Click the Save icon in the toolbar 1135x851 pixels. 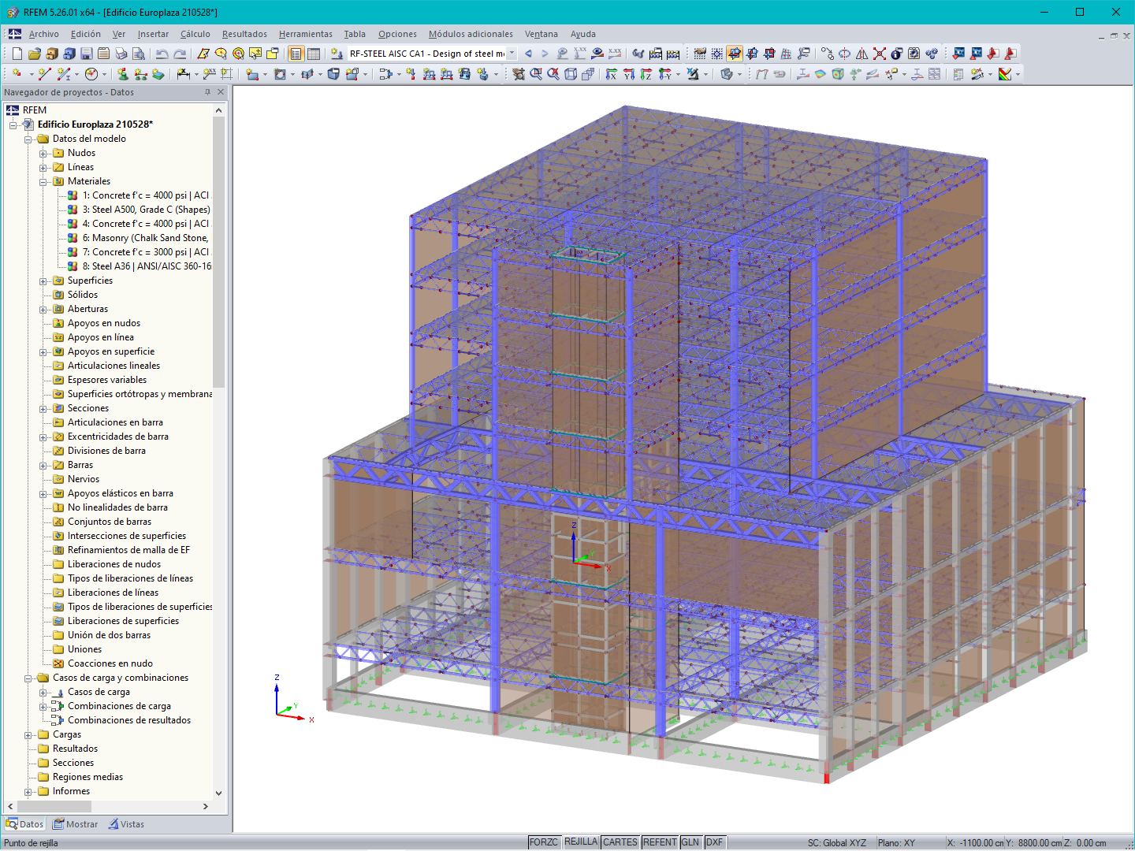(x=87, y=54)
